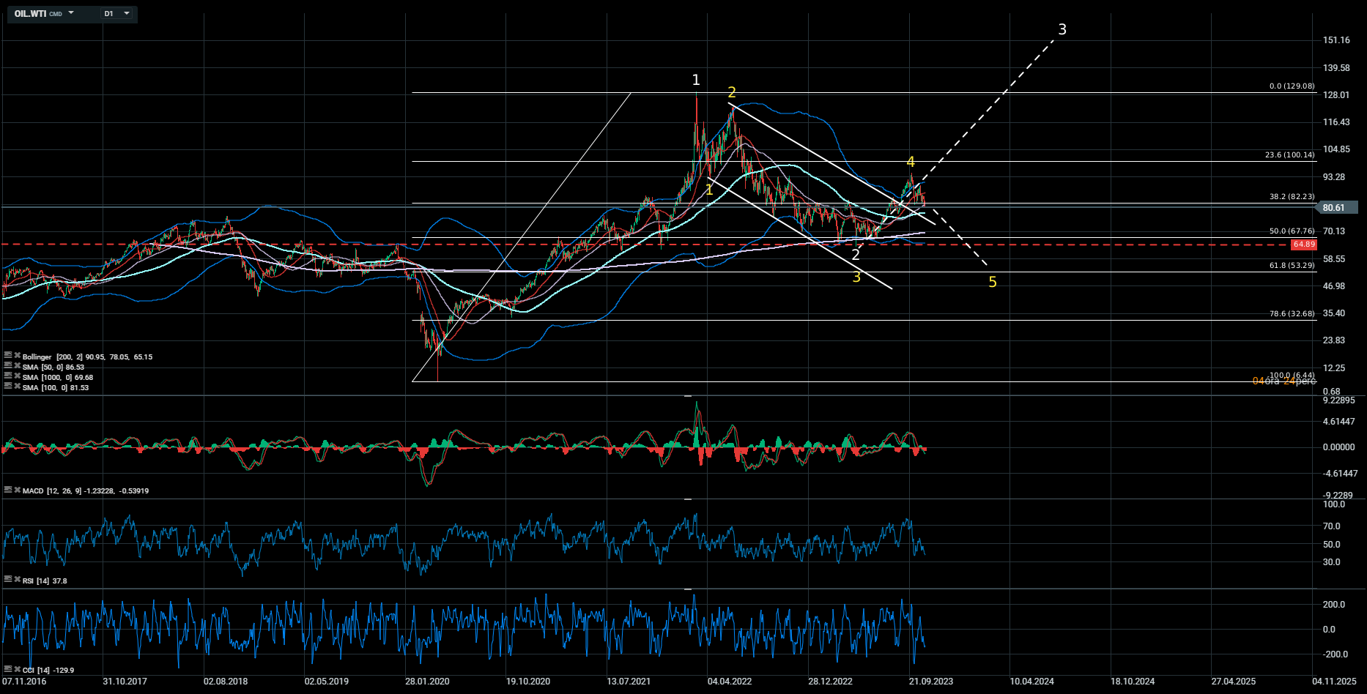1367x694 pixels.
Task: Open Bollinger indicator settings icon
Action: pyautogui.click(x=7, y=356)
